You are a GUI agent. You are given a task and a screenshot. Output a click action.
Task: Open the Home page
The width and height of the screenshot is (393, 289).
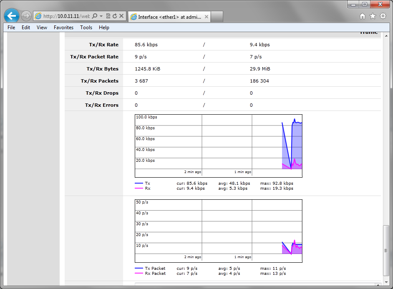363,16
